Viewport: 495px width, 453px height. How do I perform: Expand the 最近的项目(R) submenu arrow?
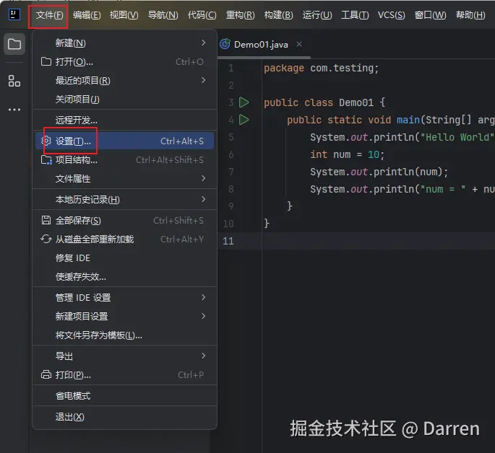tap(204, 80)
